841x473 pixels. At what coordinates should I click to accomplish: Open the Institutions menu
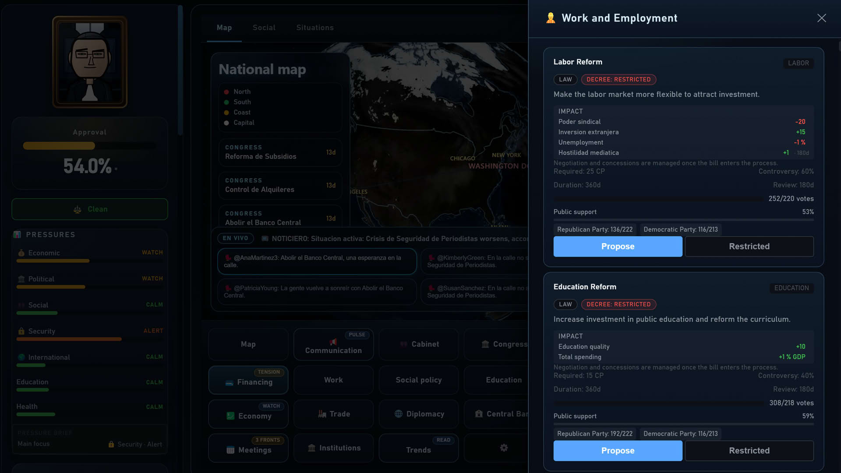333,448
